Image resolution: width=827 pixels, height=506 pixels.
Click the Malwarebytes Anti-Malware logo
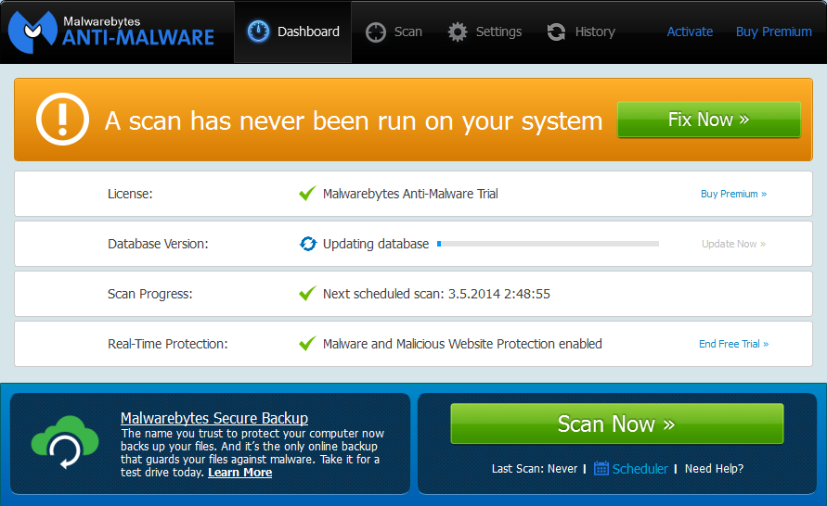(x=111, y=32)
